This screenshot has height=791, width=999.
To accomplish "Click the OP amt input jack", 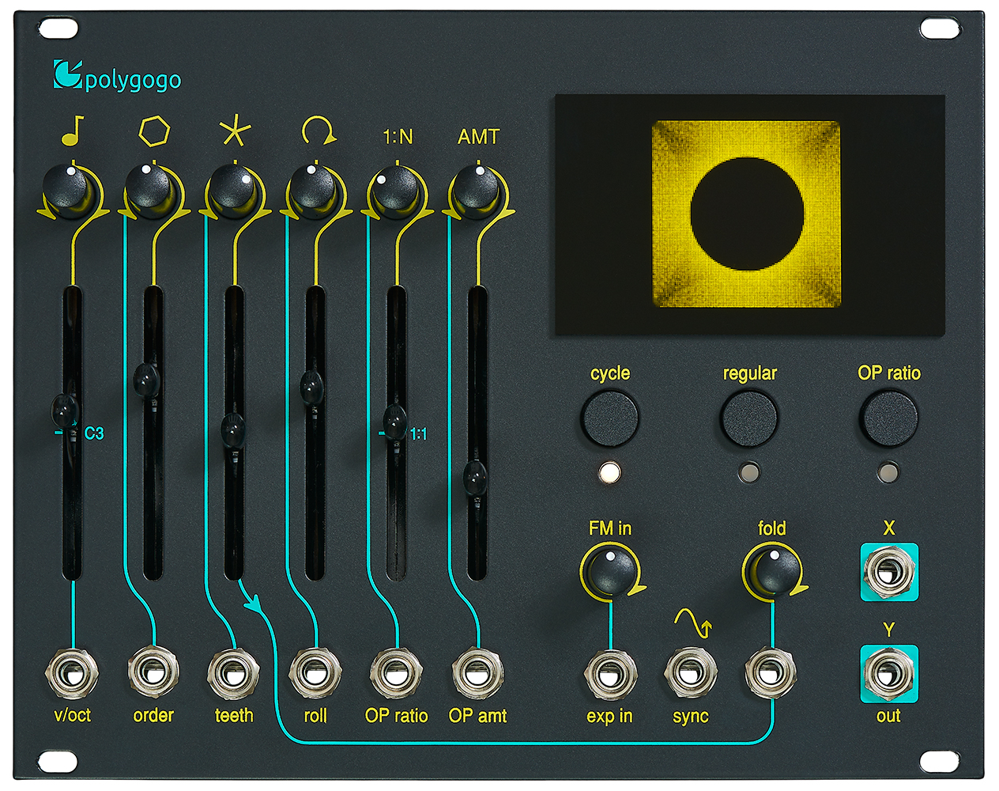I will [477, 674].
